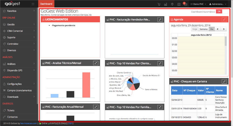
Task: Expand the PHC - Cheques em Carteira widget
Action: point(224,81)
